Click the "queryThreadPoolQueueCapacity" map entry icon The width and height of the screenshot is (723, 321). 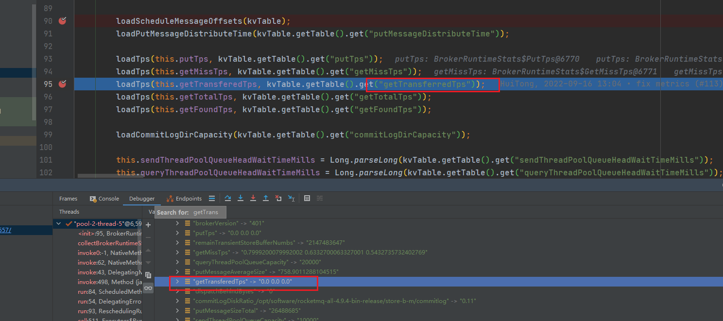pyautogui.click(x=187, y=262)
